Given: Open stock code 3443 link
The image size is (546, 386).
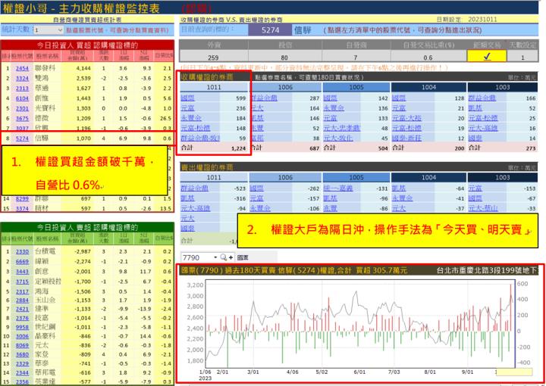Looking at the screenshot, I should click(22, 272).
